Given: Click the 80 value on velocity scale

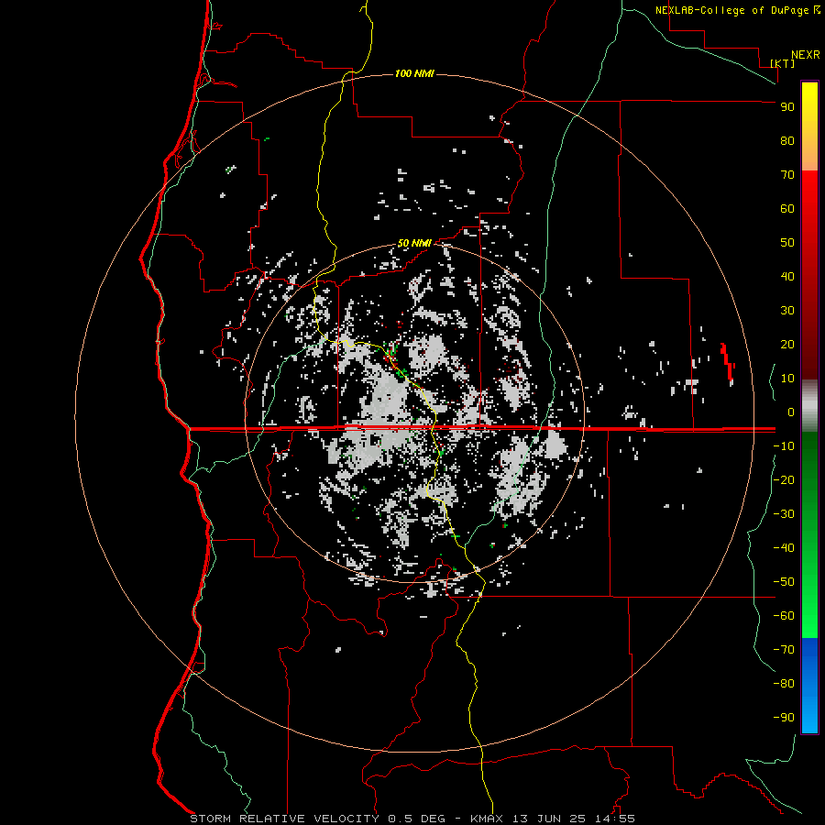Looking at the screenshot, I should 787,141.
